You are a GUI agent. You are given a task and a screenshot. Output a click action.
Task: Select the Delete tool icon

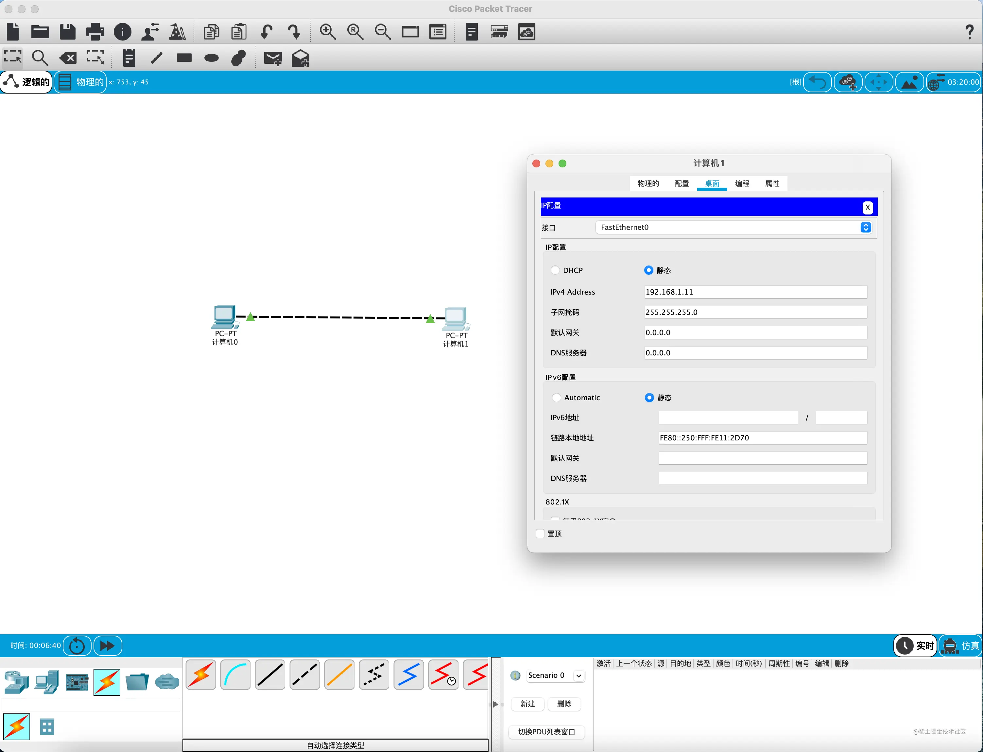(x=68, y=58)
